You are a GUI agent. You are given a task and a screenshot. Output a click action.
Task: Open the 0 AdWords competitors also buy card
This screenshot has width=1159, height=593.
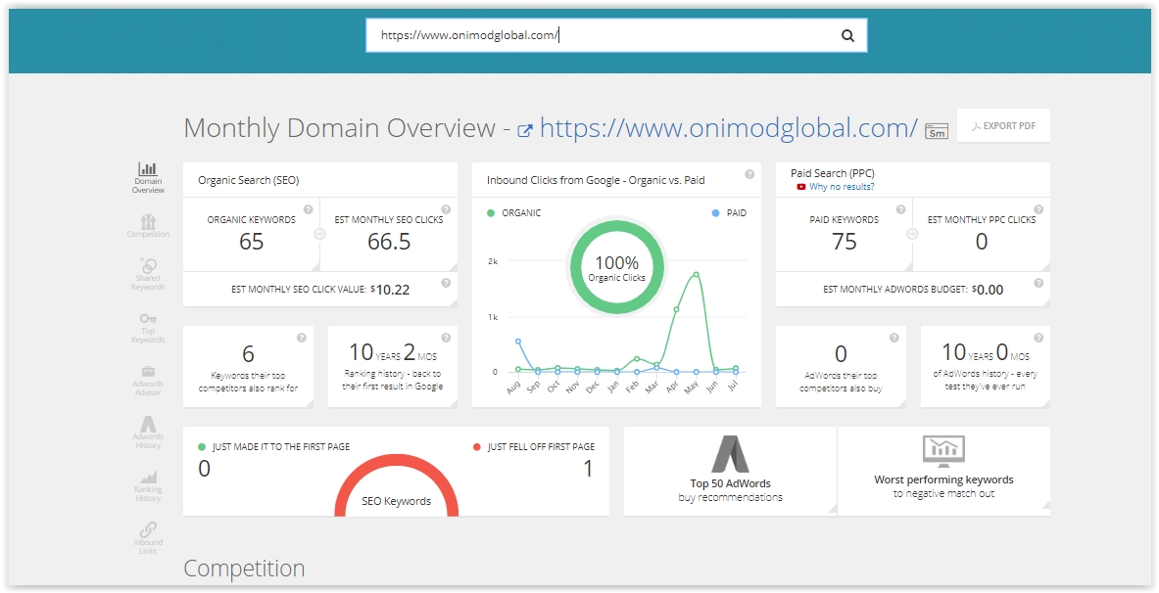coord(842,366)
